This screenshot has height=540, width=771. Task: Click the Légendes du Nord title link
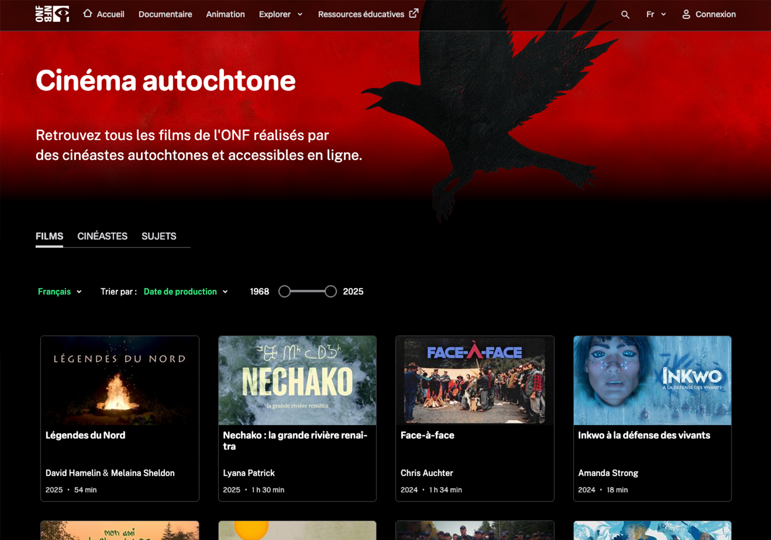(x=85, y=435)
